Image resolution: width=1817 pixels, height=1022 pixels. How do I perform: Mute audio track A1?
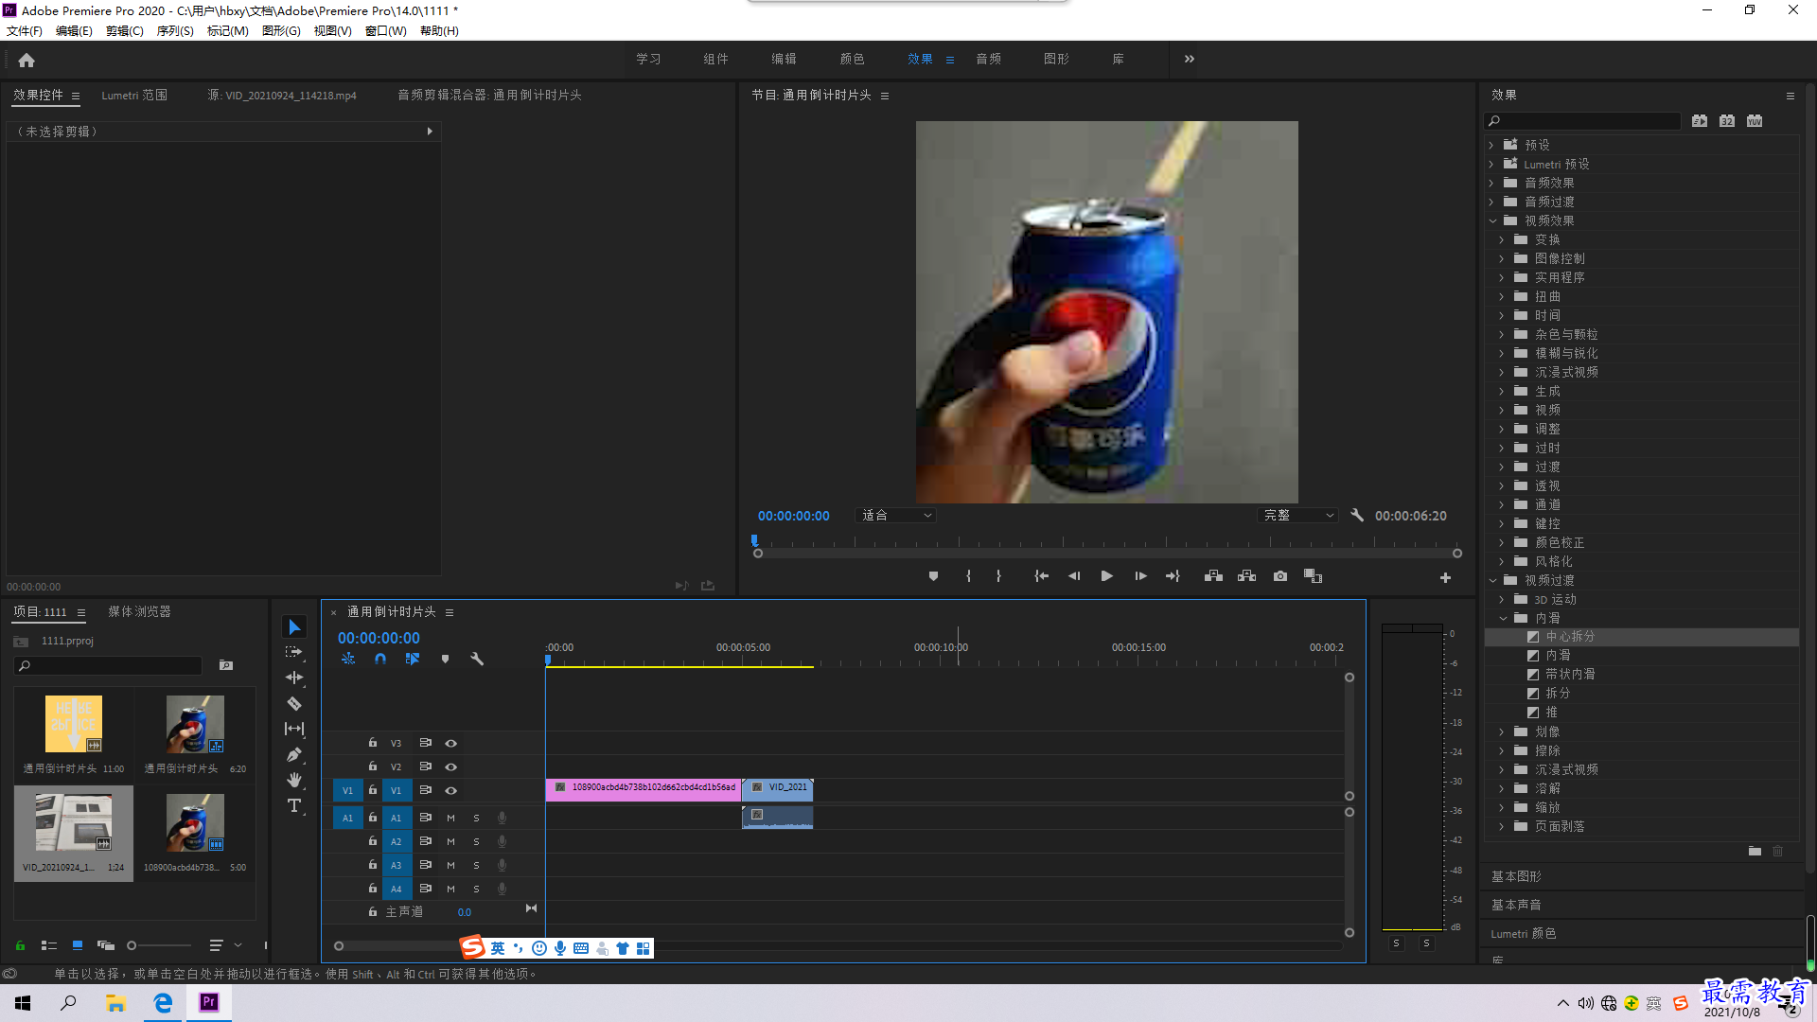click(450, 818)
